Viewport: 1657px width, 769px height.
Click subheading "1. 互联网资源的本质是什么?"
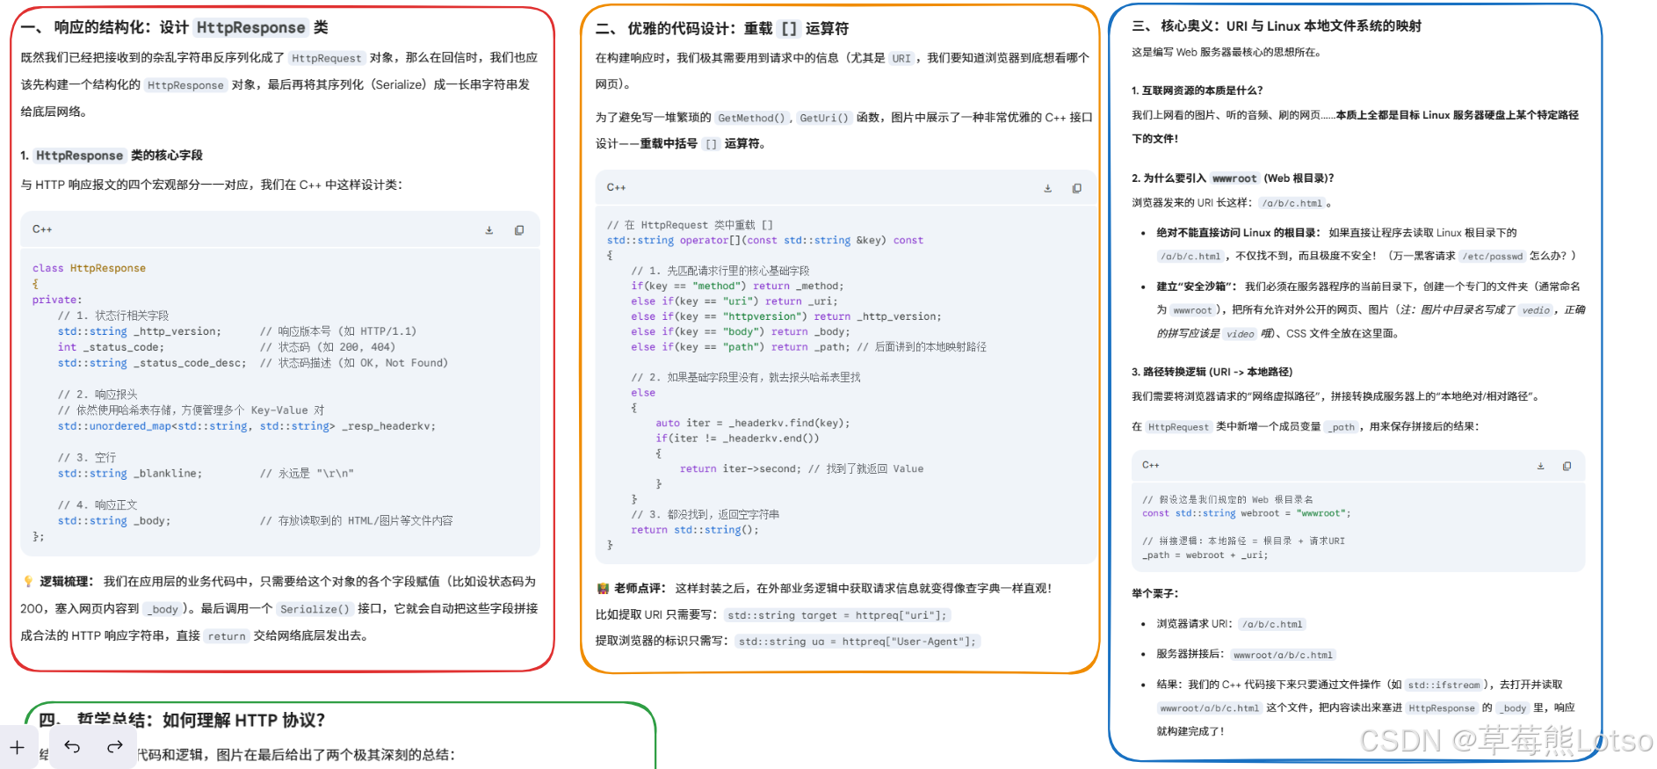tap(1198, 91)
